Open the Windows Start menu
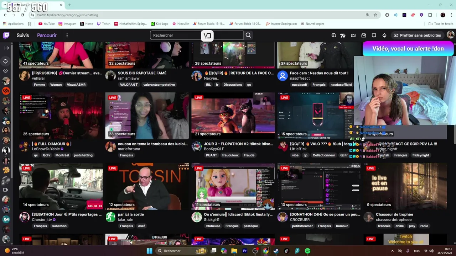 [150, 251]
